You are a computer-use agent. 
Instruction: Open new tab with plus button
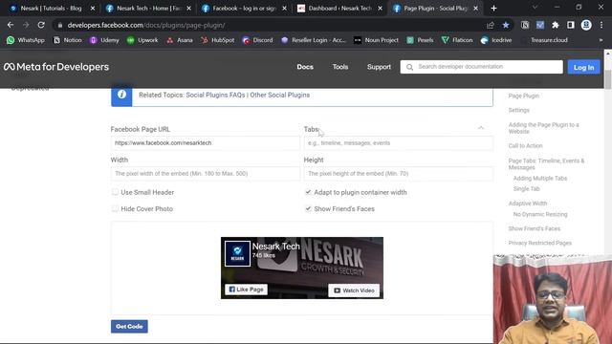(493, 9)
